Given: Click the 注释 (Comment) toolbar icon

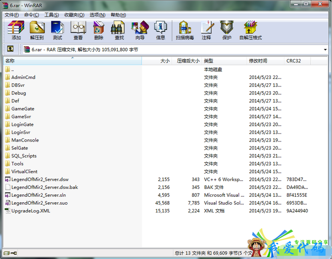Looking at the screenshot, I should click(207, 27).
